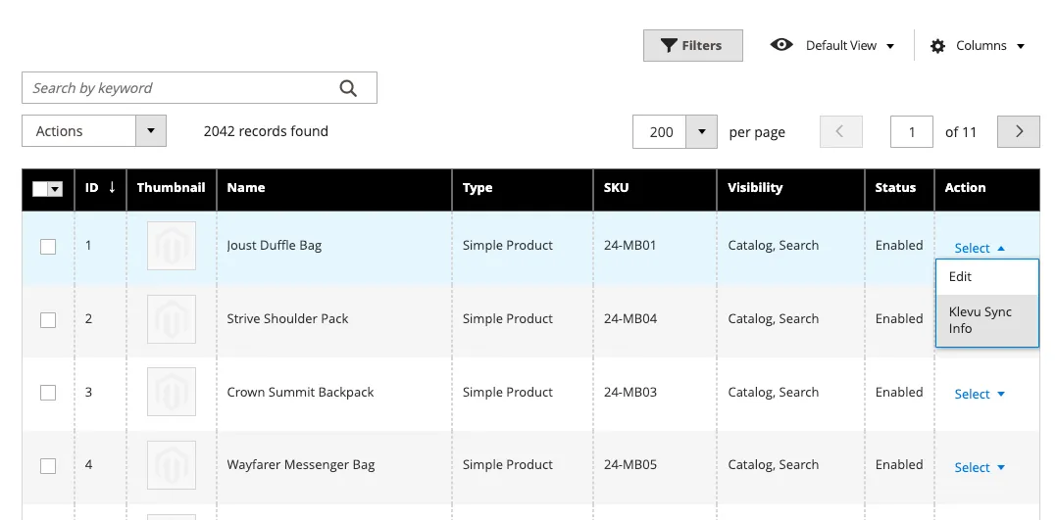Open the Columns dropdown
The image size is (1057, 520).
pyautogui.click(x=990, y=46)
